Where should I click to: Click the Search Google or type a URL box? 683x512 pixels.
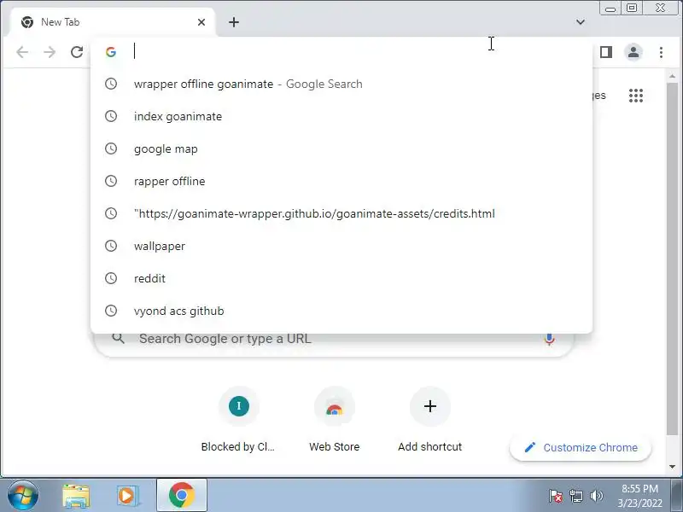(x=333, y=344)
